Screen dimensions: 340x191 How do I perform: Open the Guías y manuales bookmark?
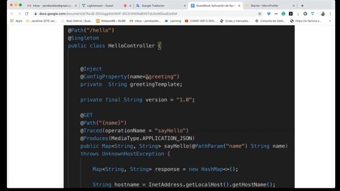tap(235, 21)
